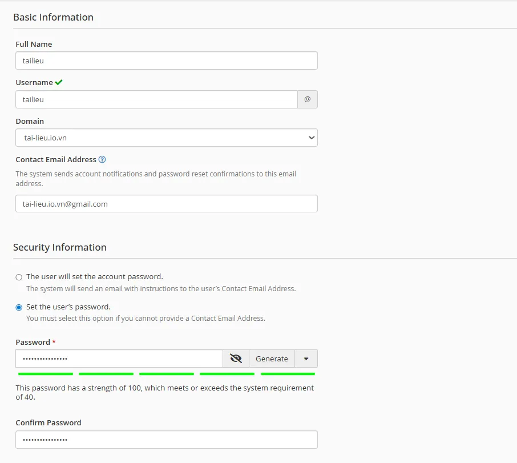The width and height of the screenshot is (517, 463).
Task: Click the Basic Information section heading
Action: coord(54,17)
